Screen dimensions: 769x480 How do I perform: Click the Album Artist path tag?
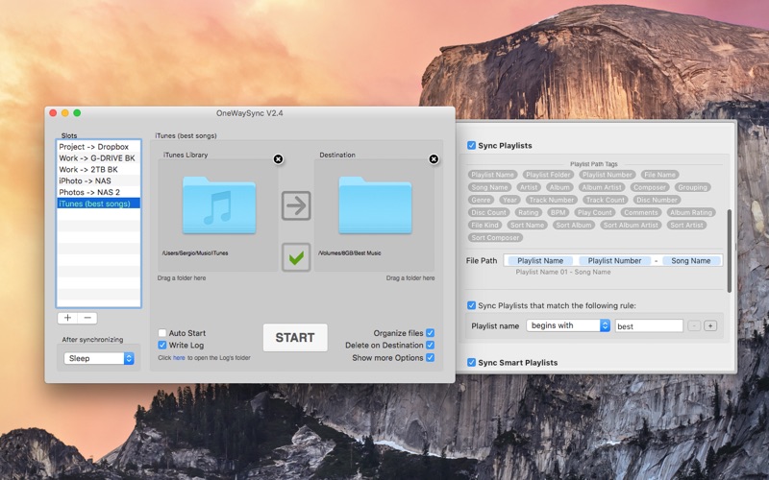[x=602, y=187]
